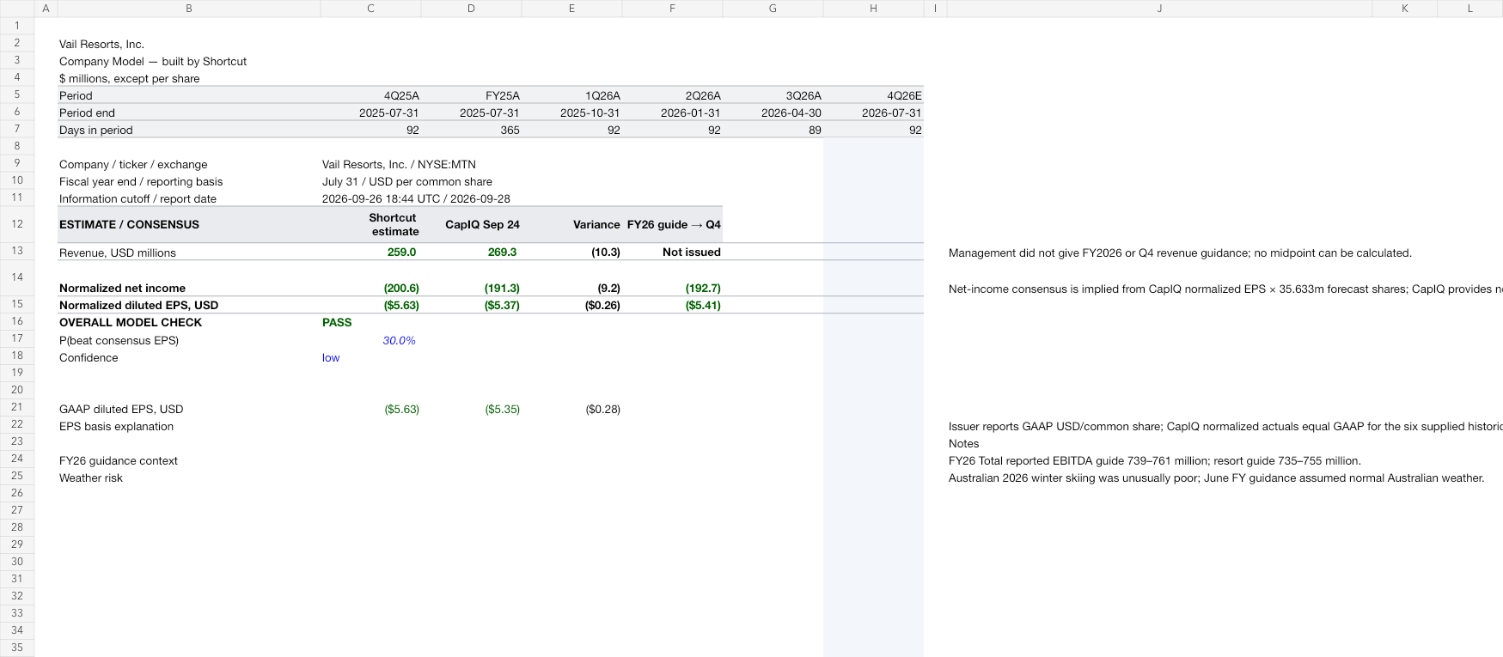This screenshot has width=1503, height=657.
Task: Select revenue Shortcut estimate 259.0
Action: 370,252
